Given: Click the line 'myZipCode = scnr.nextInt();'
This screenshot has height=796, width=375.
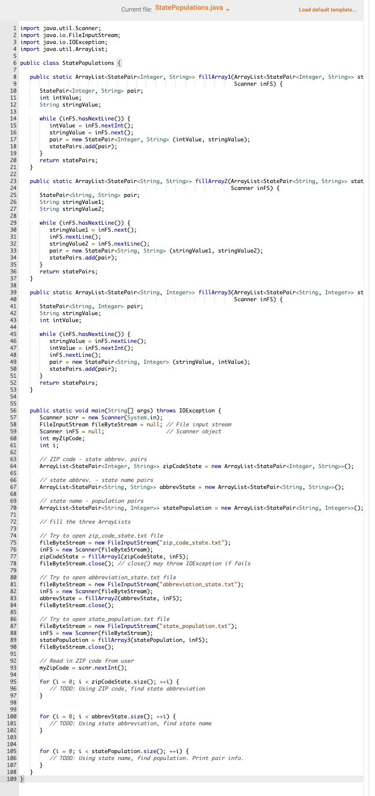Looking at the screenshot, I should [x=83, y=668].
